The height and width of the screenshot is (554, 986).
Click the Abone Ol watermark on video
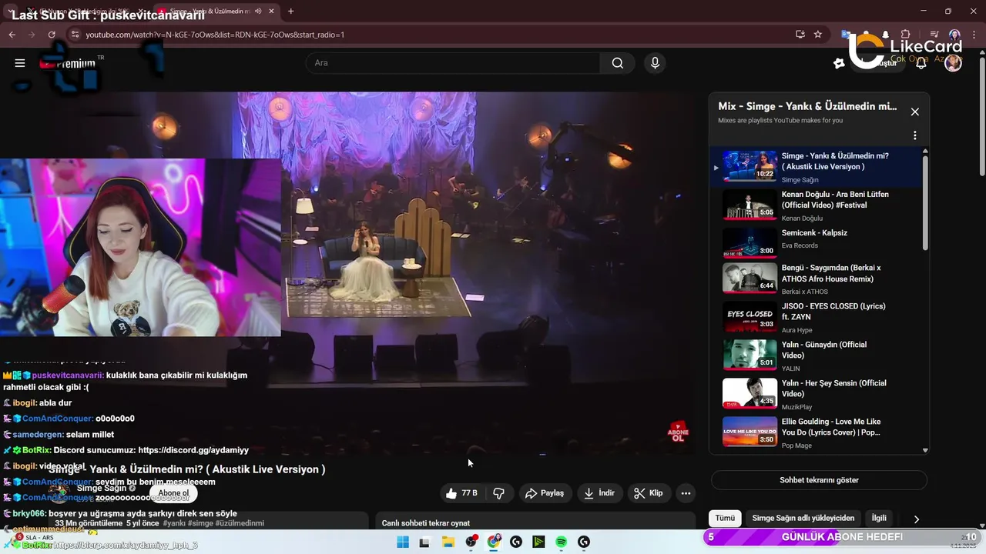(x=678, y=432)
